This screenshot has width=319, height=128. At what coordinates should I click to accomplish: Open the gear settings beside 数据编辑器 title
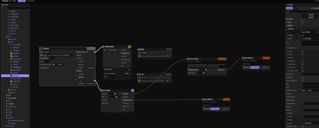pos(11,1)
